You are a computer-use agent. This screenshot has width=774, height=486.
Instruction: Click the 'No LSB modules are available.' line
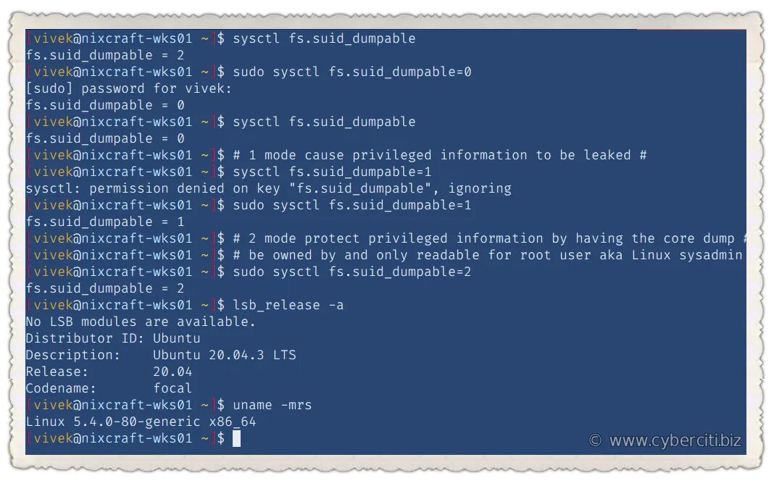point(141,322)
